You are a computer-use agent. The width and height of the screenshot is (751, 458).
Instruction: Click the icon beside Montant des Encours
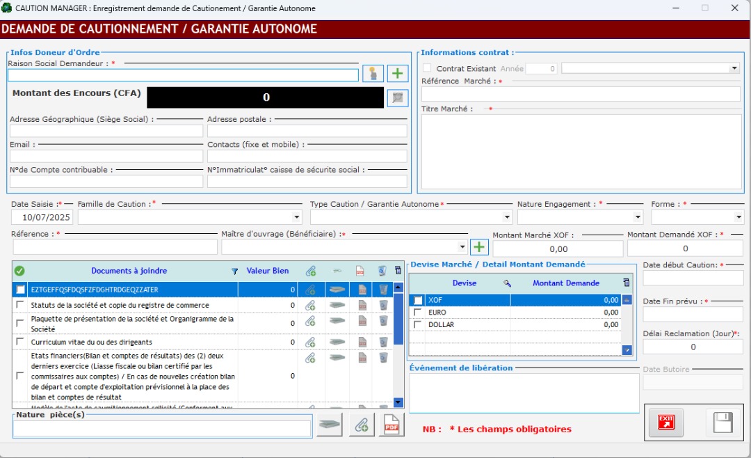point(398,97)
